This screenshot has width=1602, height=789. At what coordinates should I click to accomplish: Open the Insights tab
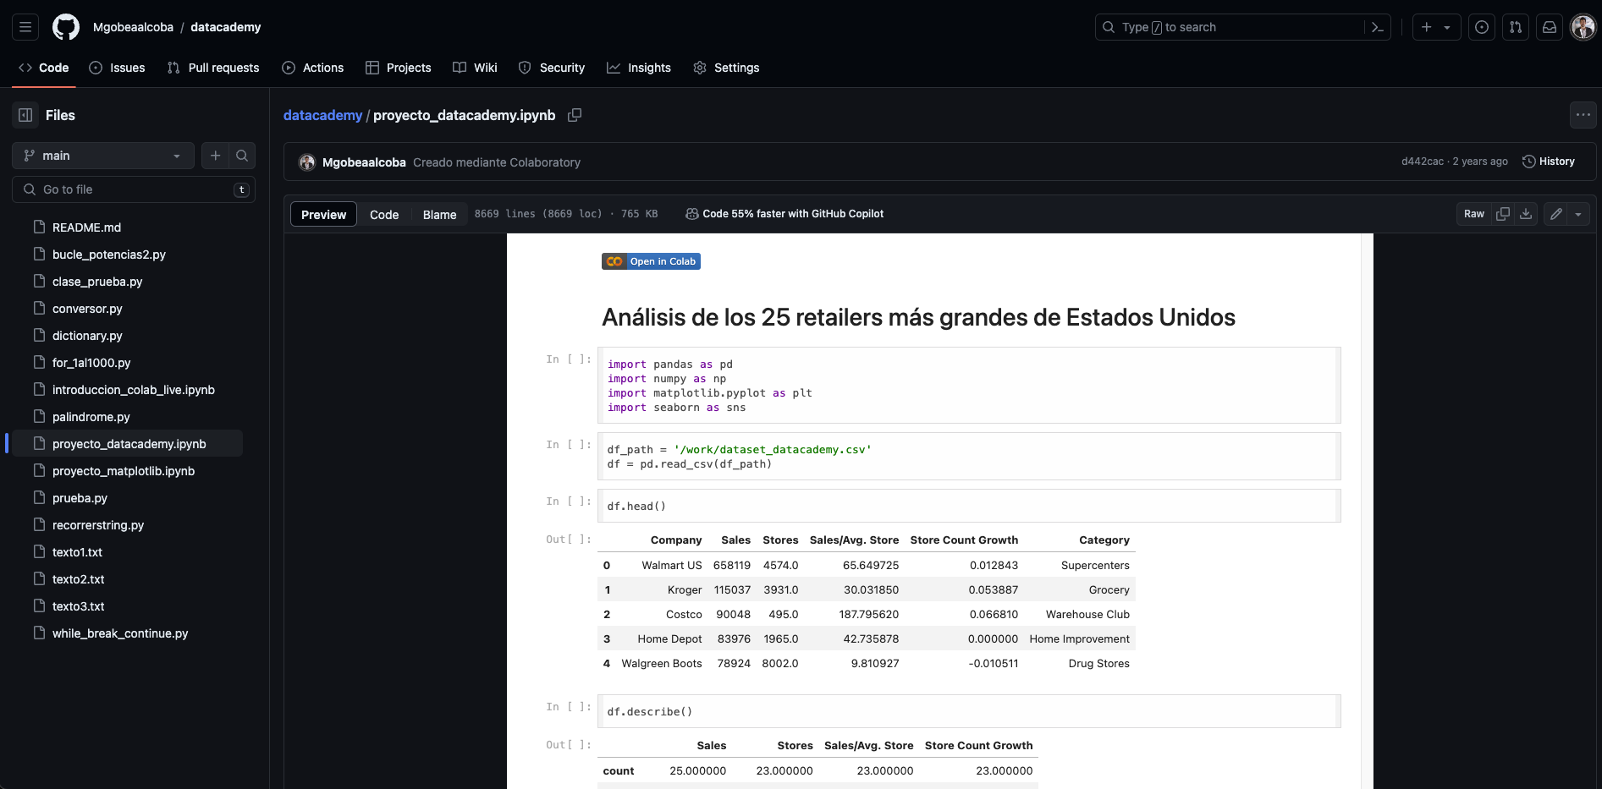(x=639, y=68)
